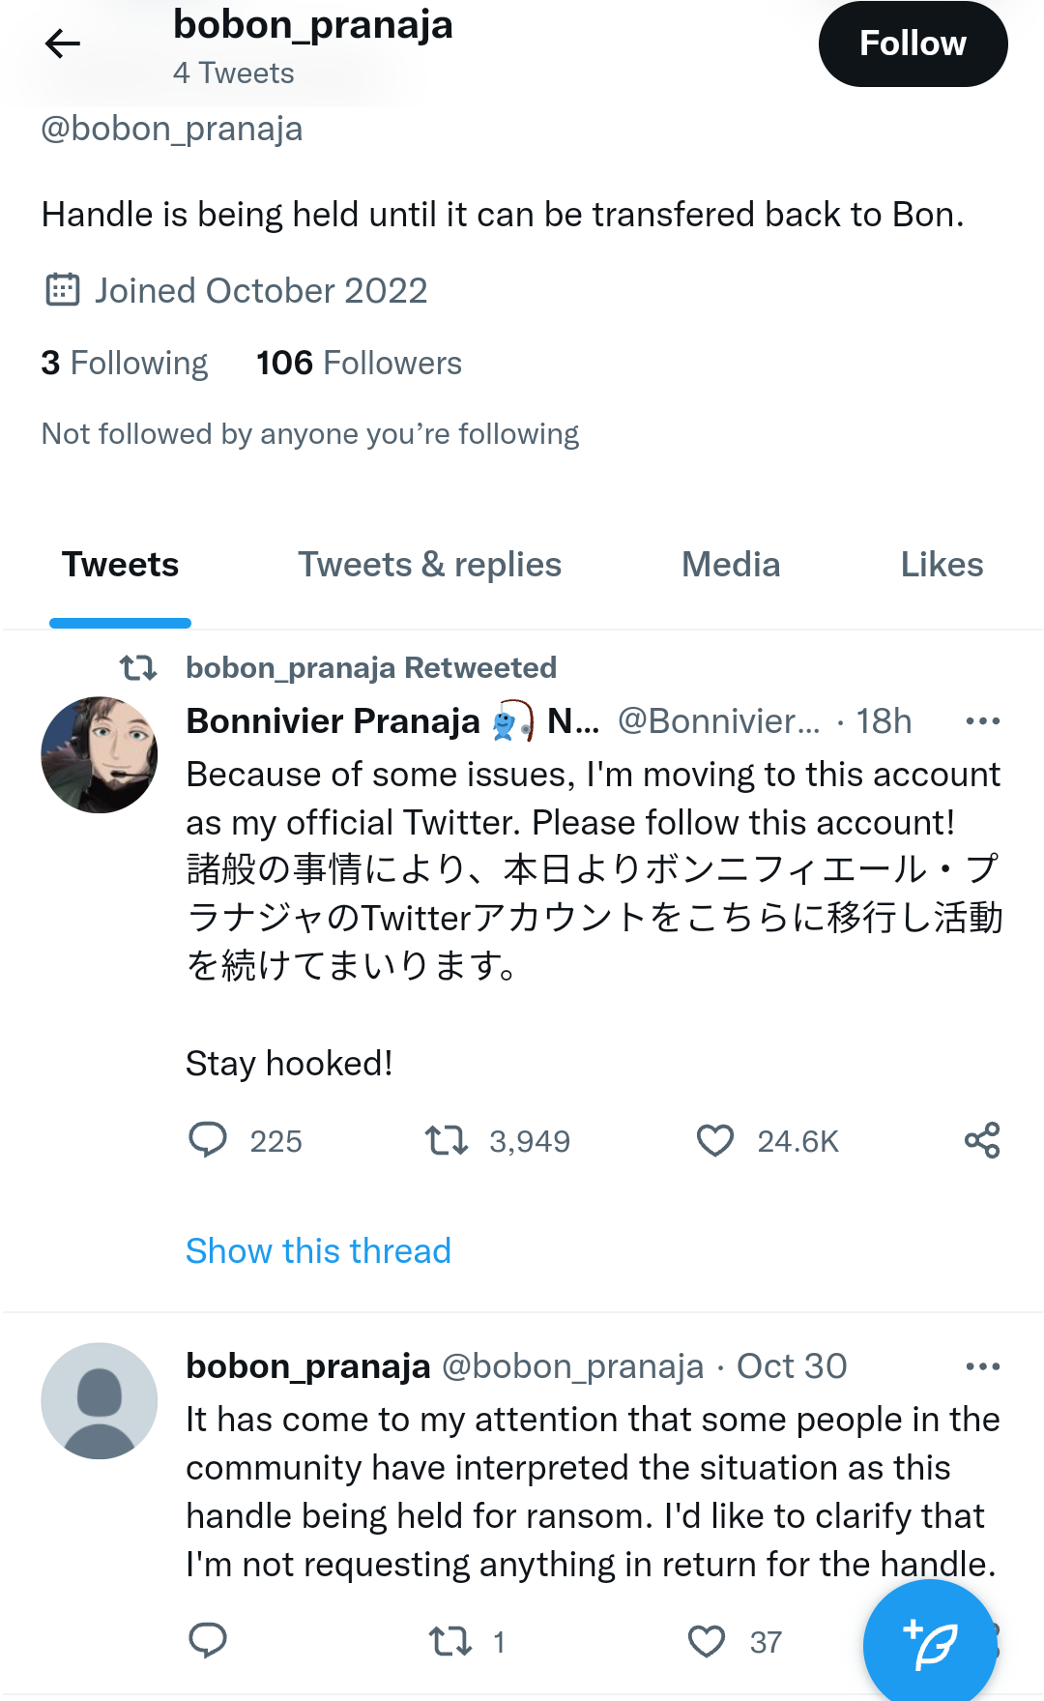Reply to Bonnivier Pranaja's tweet
The image size is (1044, 1701).
pyautogui.click(x=208, y=1140)
